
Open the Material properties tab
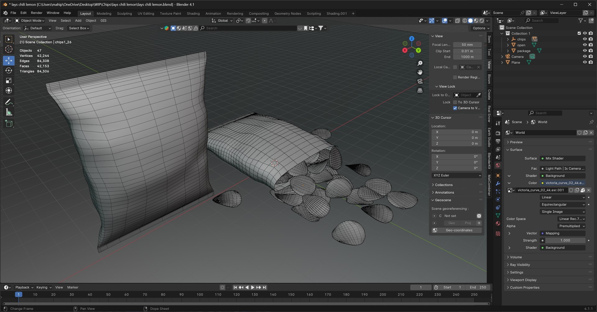[498, 224]
